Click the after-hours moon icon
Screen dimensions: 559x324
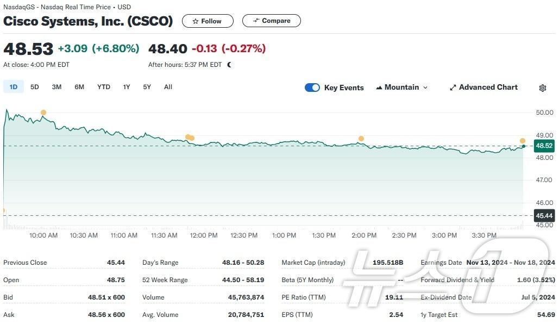pyautogui.click(x=229, y=65)
